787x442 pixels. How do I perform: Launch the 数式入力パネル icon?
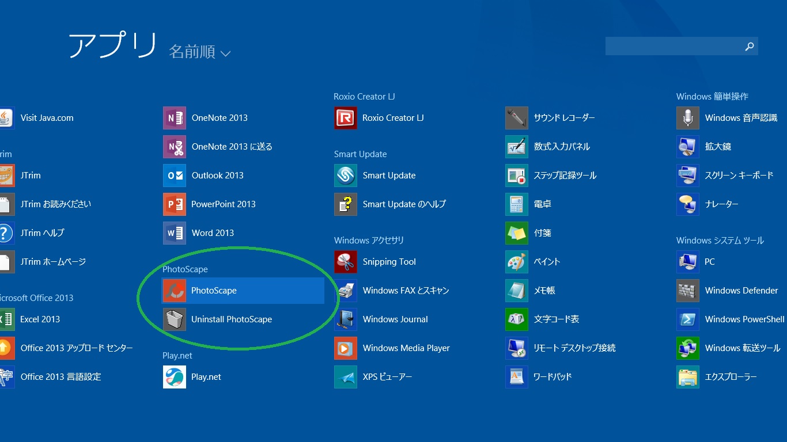click(x=517, y=147)
